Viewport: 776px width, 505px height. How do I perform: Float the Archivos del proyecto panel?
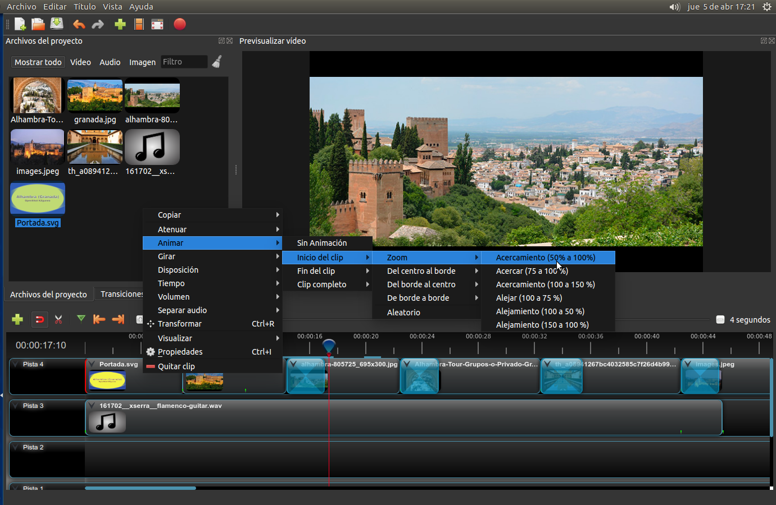(x=221, y=41)
